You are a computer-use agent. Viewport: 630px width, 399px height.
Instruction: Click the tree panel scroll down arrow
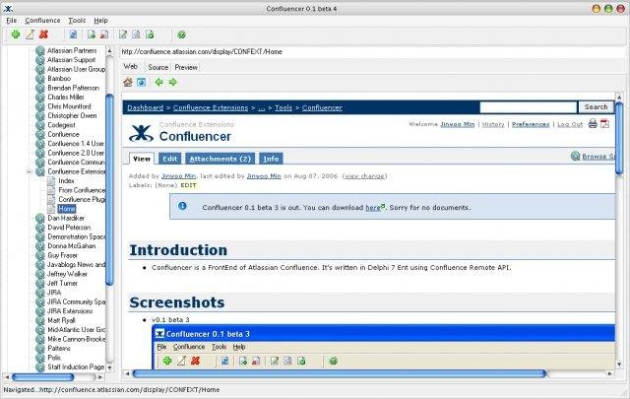click(x=109, y=367)
